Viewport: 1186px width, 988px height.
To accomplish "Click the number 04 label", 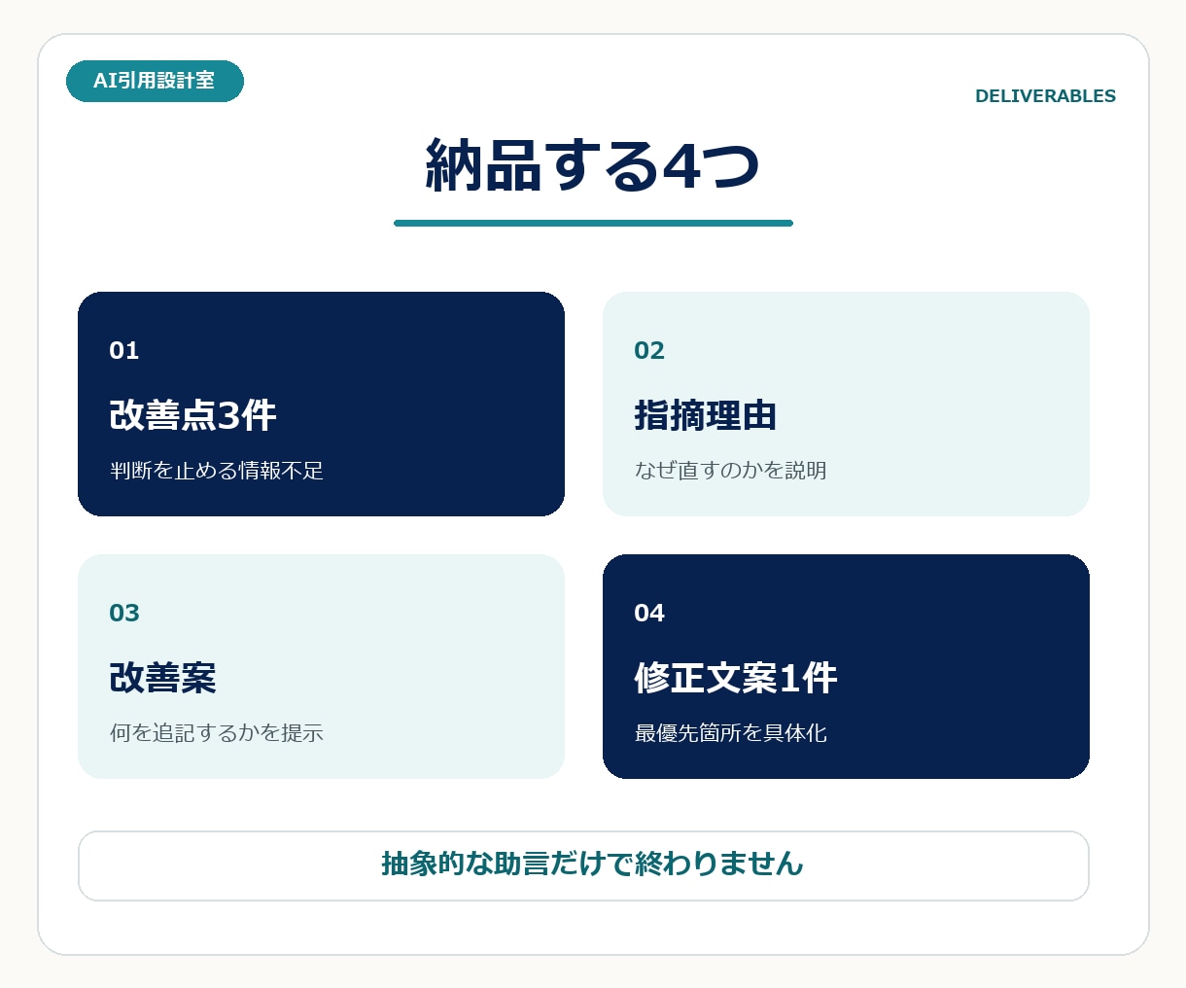I will coord(649,613).
